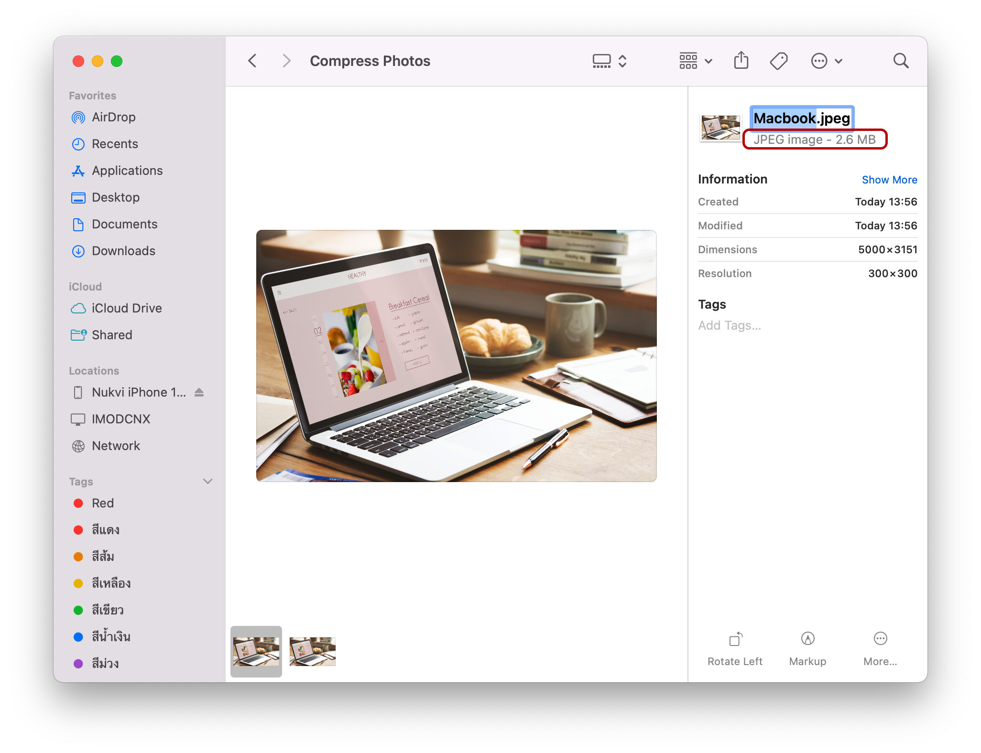981x753 pixels.
Task: Open the Markup tool
Action: [x=807, y=639]
